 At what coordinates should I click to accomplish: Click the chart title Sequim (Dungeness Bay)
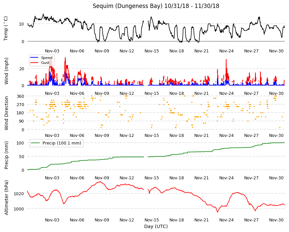click(128, 6)
